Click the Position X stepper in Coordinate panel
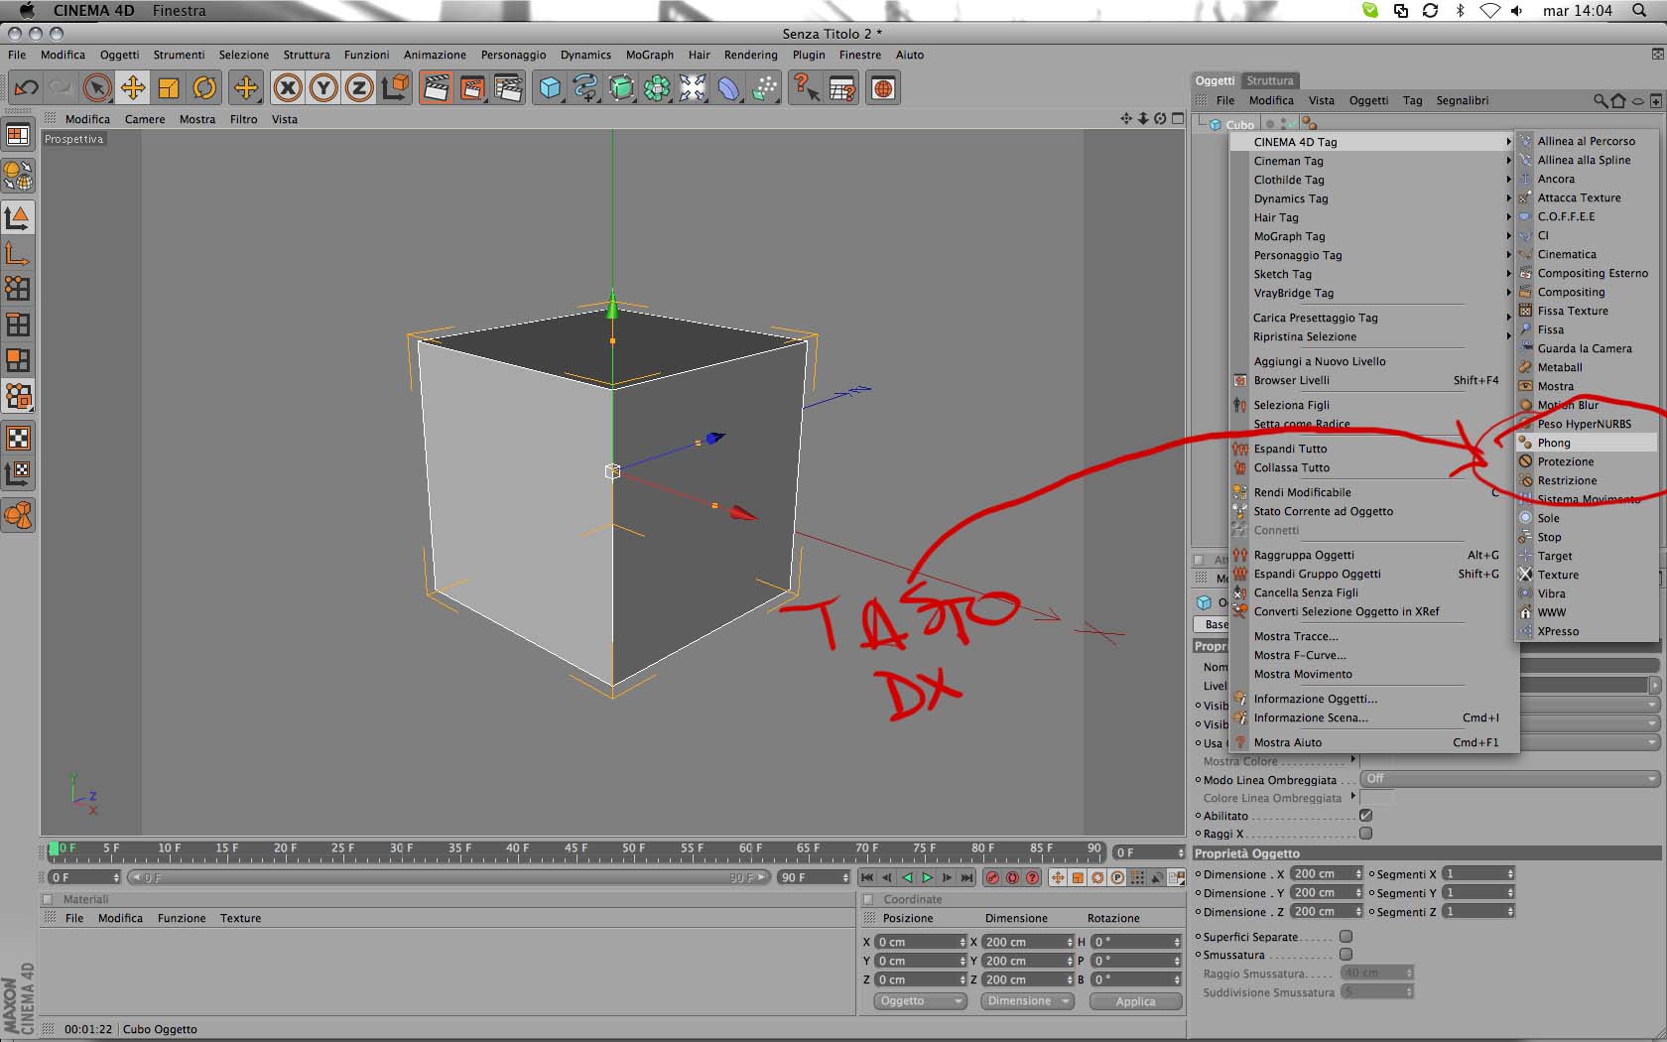Image resolution: width=1667 pixels, height=1042 pixels. pyautogui.click(x=962, y=942)
